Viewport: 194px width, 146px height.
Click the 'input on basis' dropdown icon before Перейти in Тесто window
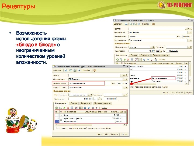click(79, 70)
